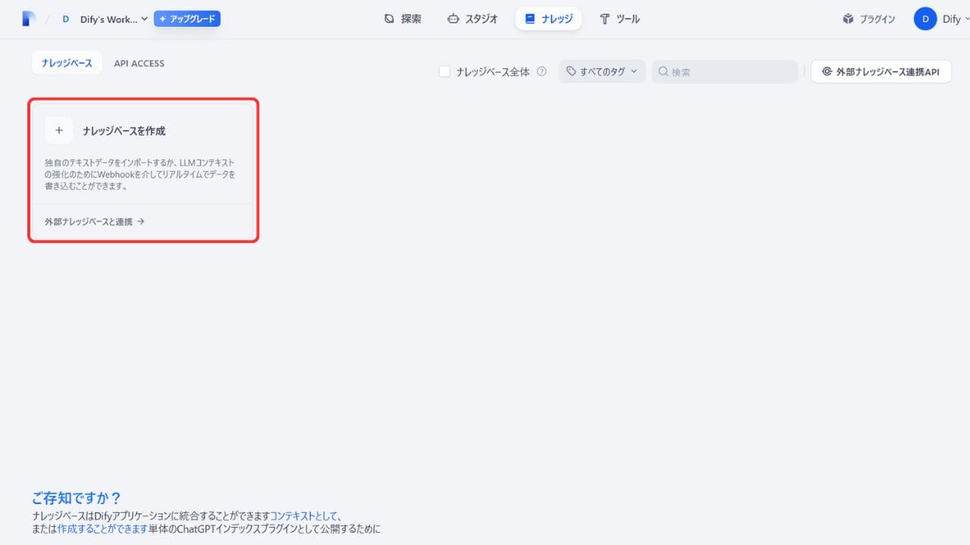Click the Dify logo icon

click(29, 19)
